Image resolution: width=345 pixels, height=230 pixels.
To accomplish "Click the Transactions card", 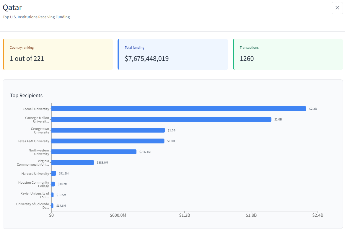I will 288,54.
